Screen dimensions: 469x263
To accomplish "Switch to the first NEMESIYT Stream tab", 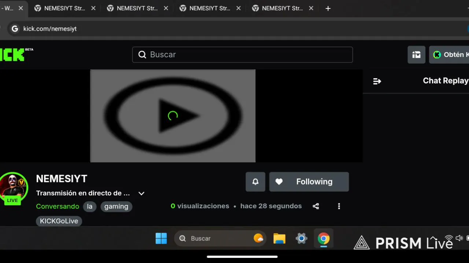I will 64,8.
